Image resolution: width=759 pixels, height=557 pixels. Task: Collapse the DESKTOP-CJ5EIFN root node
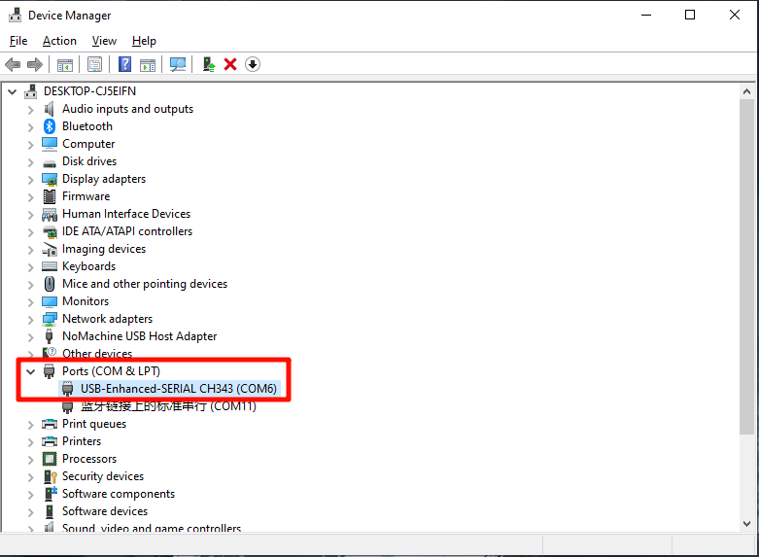coord(13,91)
